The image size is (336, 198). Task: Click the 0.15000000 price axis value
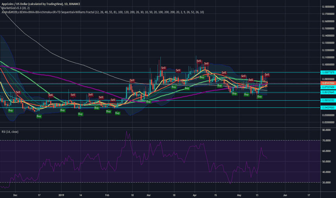(x=328, y=28)
